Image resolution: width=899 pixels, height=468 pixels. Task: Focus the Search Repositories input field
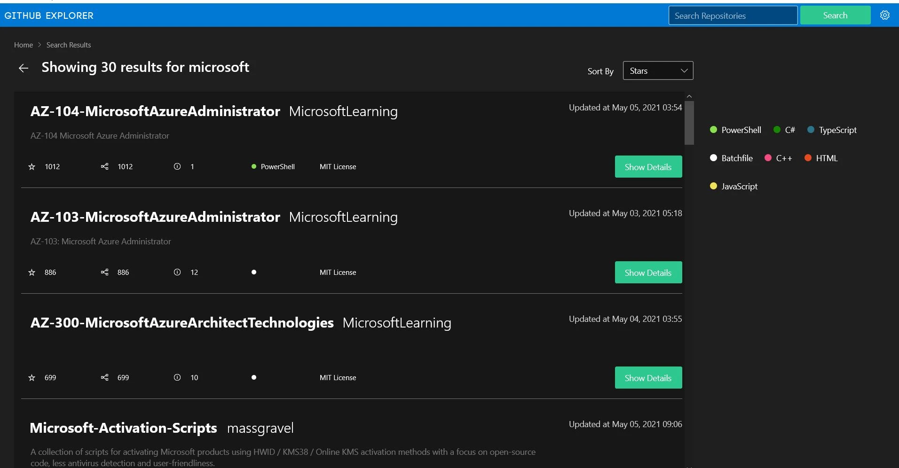[733, 16]
